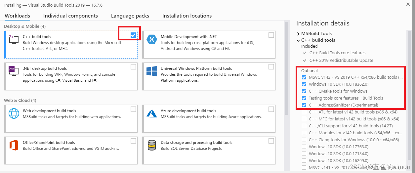Click the Web development globe icon
The image size is (415, 173).
click(14, 113)
